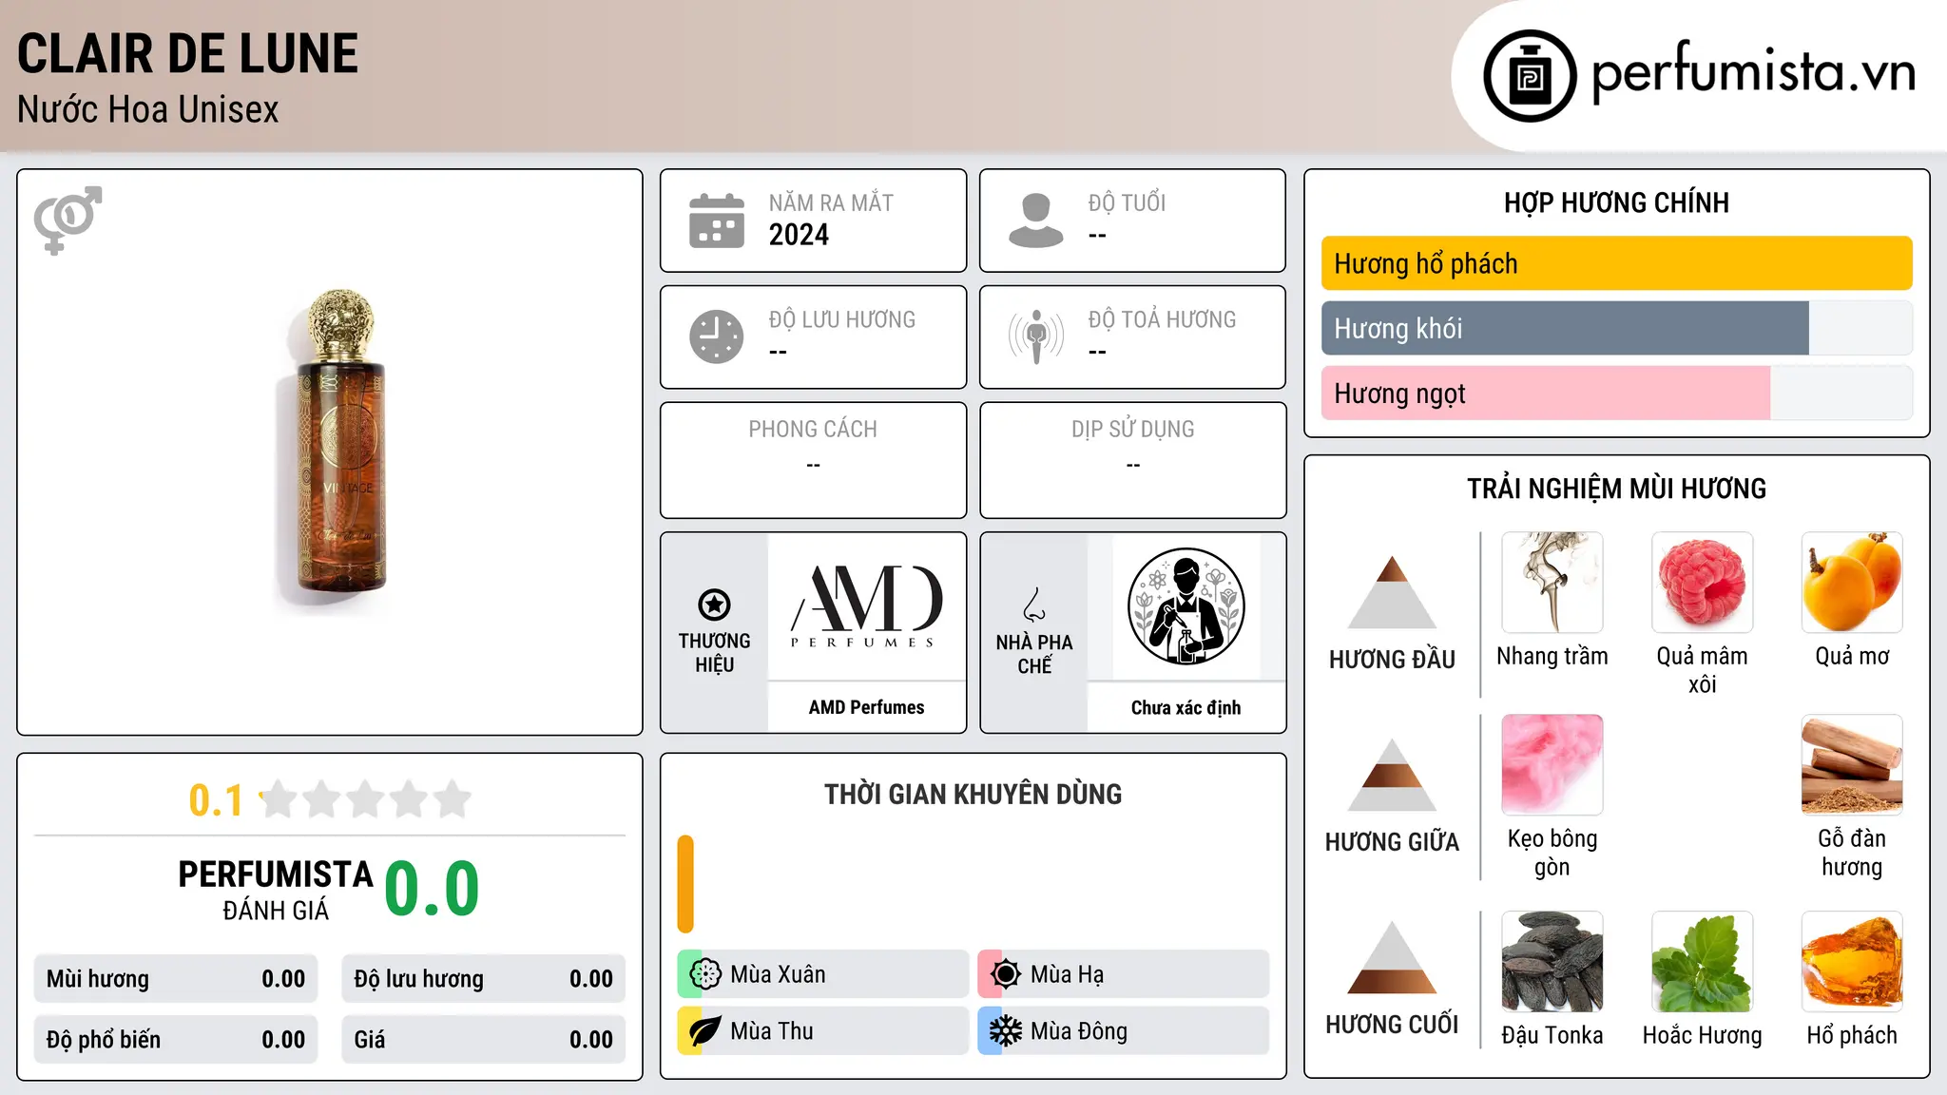1947x1095 pixels.
Task: Click the five-star rating row
Action: tap(365, 799)
